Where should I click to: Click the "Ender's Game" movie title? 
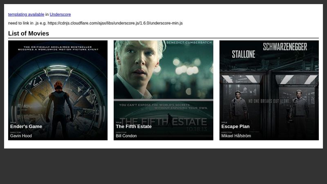tap(26, 126)
